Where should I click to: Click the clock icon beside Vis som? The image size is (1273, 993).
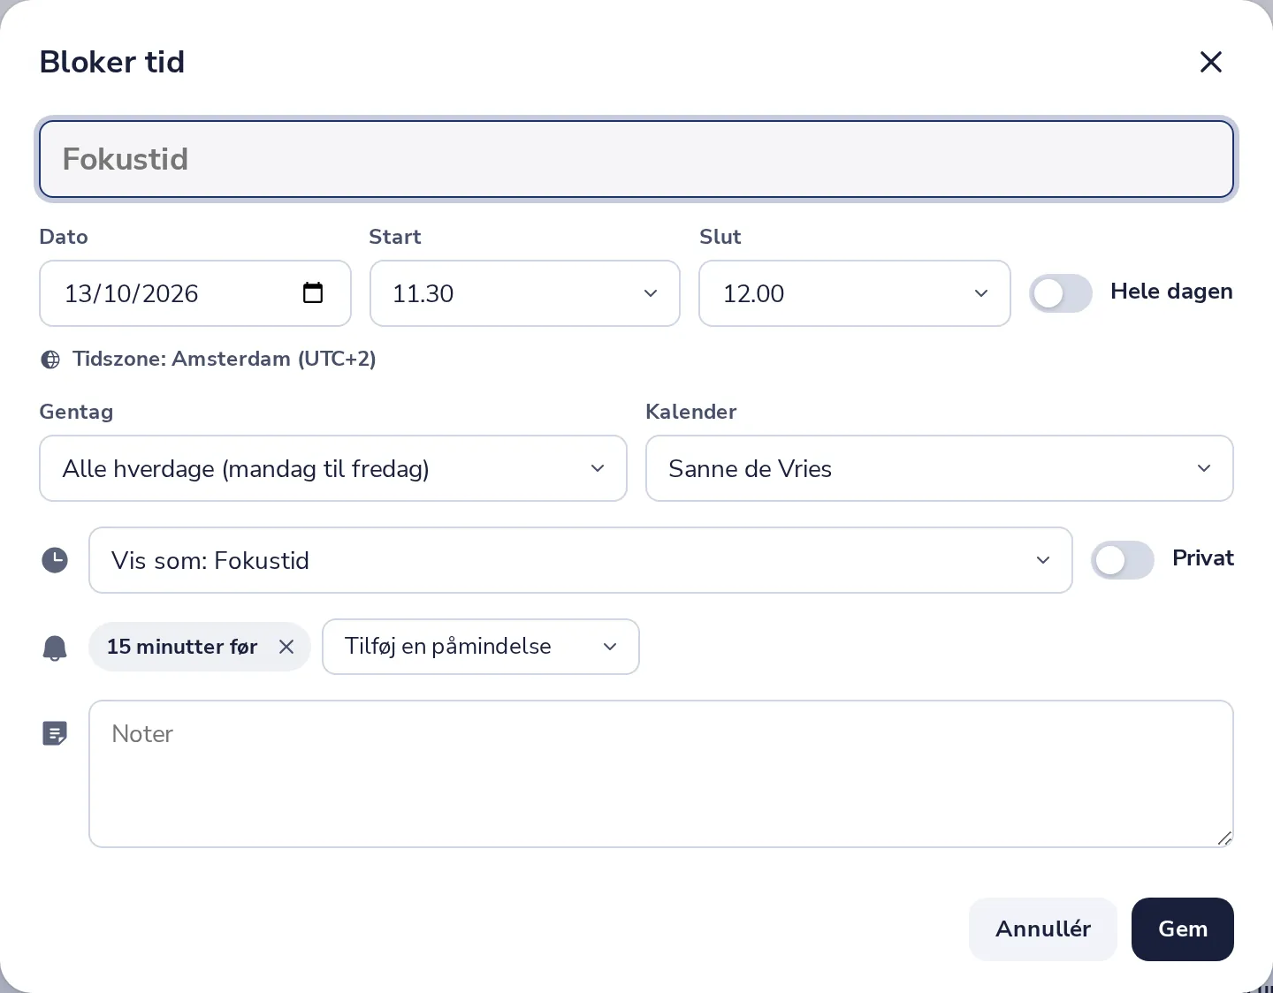coord(55,560)
